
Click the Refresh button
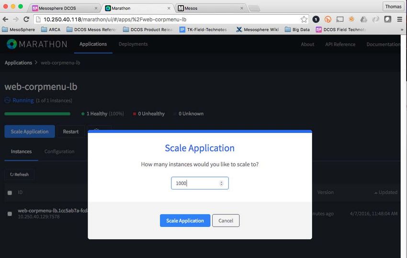pyautogui.click(x=20, y=175)
